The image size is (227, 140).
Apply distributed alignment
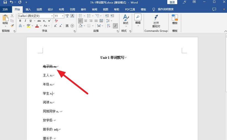tap(101, 21)
